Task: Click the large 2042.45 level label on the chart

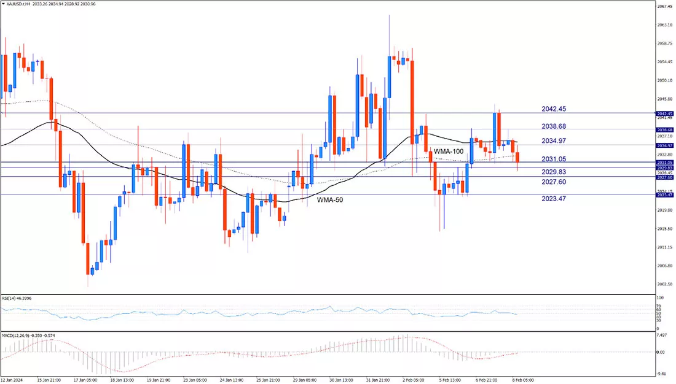Action: point(554,109)
